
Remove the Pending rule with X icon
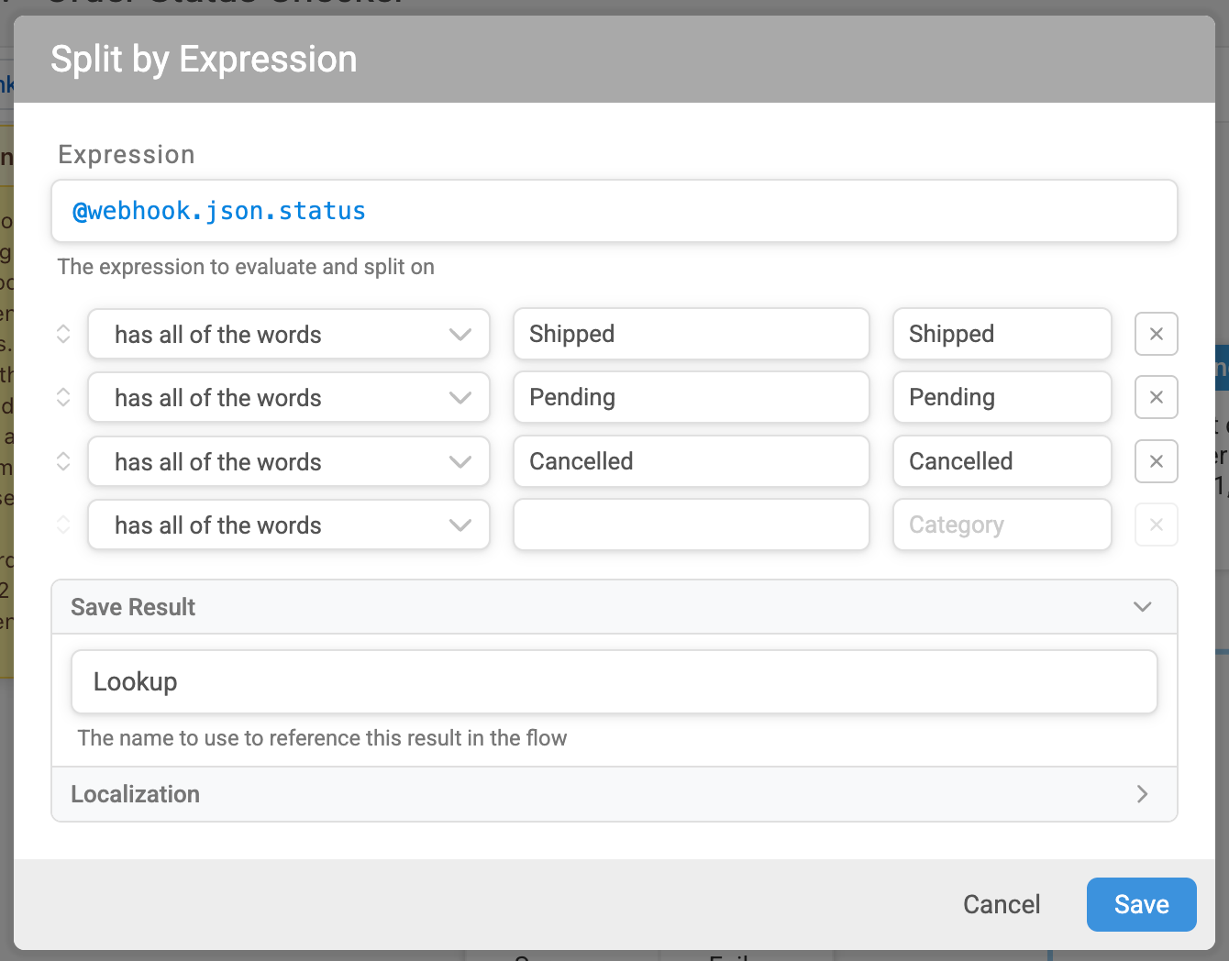[x=1156, y=397]
